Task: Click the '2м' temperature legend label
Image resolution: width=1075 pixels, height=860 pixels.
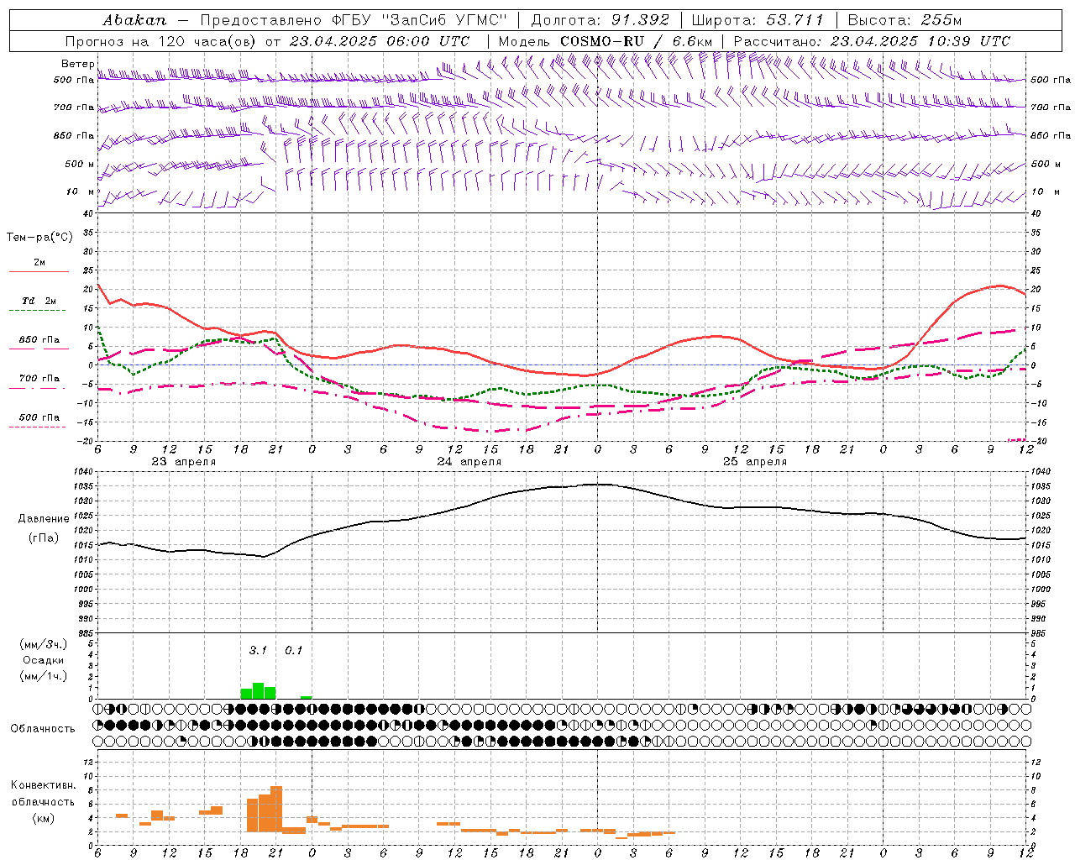Action: click(x=39, y=263)
